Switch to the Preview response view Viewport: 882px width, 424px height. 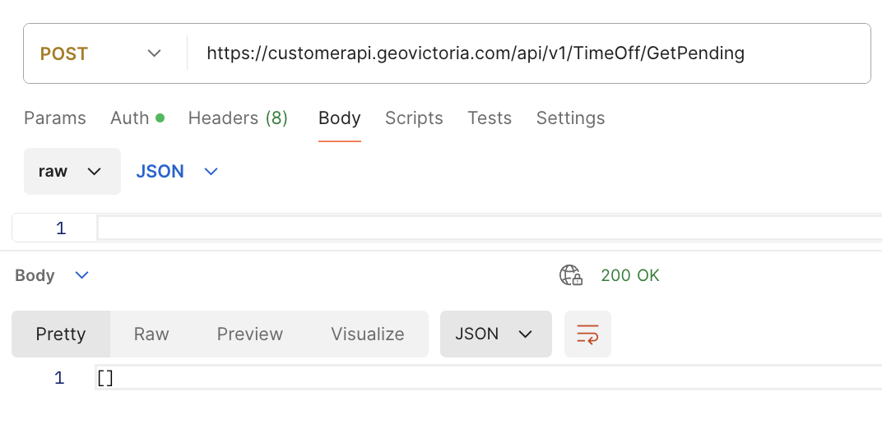tap(250, 334)
